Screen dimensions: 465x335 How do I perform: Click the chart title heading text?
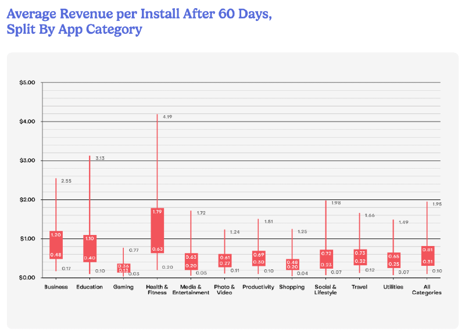[x=138, y=22]
